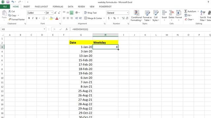Toggle Italic formatting
Viewport: 211px width, 118px height.
[x=33, y=18]
